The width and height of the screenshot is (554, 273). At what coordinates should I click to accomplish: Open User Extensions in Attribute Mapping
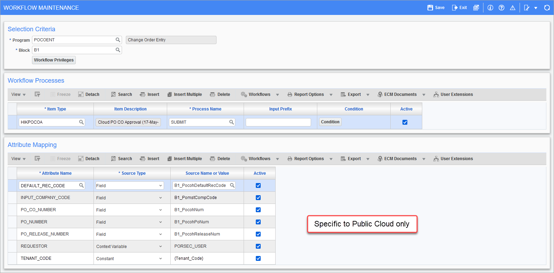point(453,159)
